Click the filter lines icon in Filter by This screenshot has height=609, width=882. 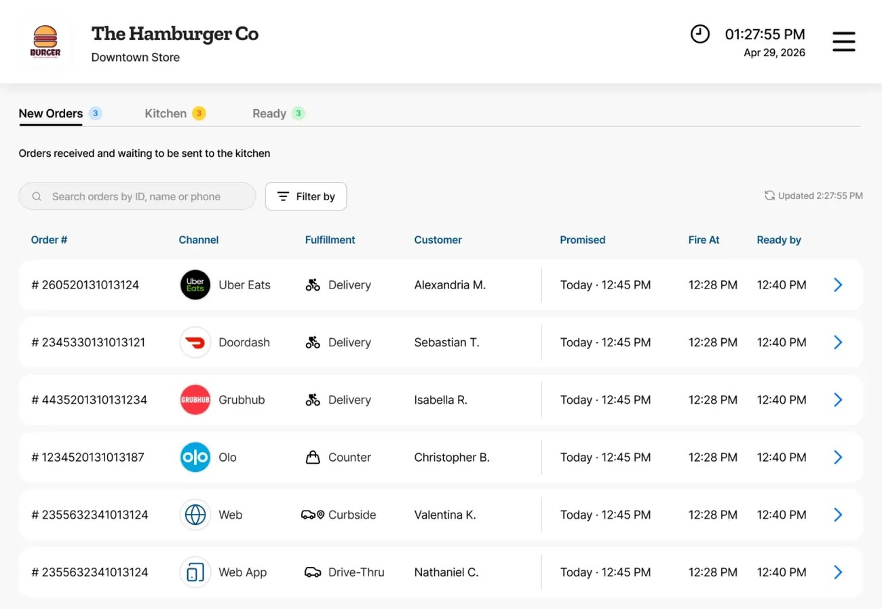tap(284, 196)
